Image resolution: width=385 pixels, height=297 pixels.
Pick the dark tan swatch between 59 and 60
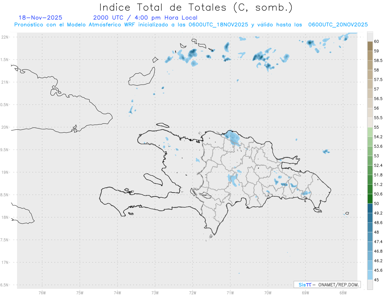point(370,46)
